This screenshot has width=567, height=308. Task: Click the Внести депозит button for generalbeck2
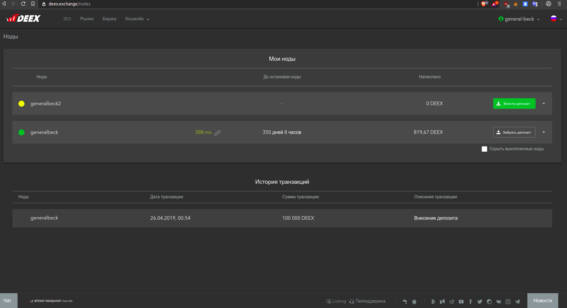[514, 103]
